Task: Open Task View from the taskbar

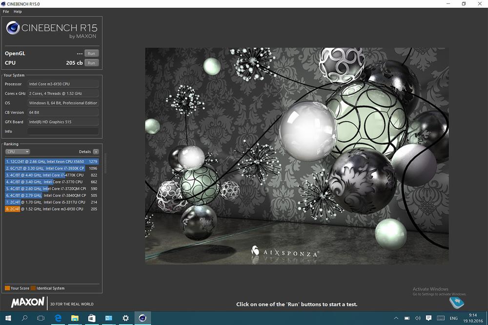Action: pyautogui.click(x=41, y=318)
